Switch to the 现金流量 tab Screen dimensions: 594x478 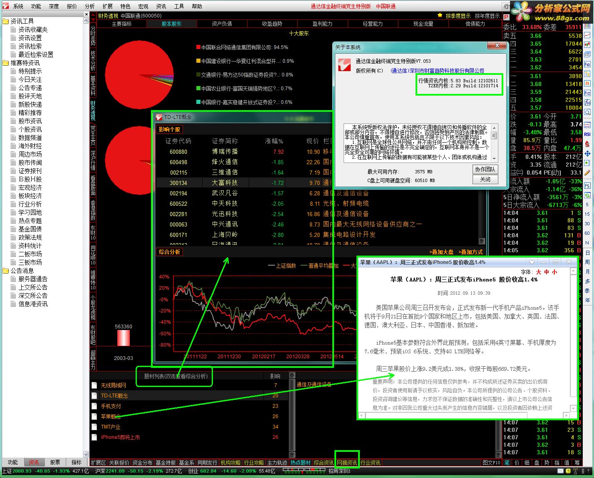(x=423, y=24)
